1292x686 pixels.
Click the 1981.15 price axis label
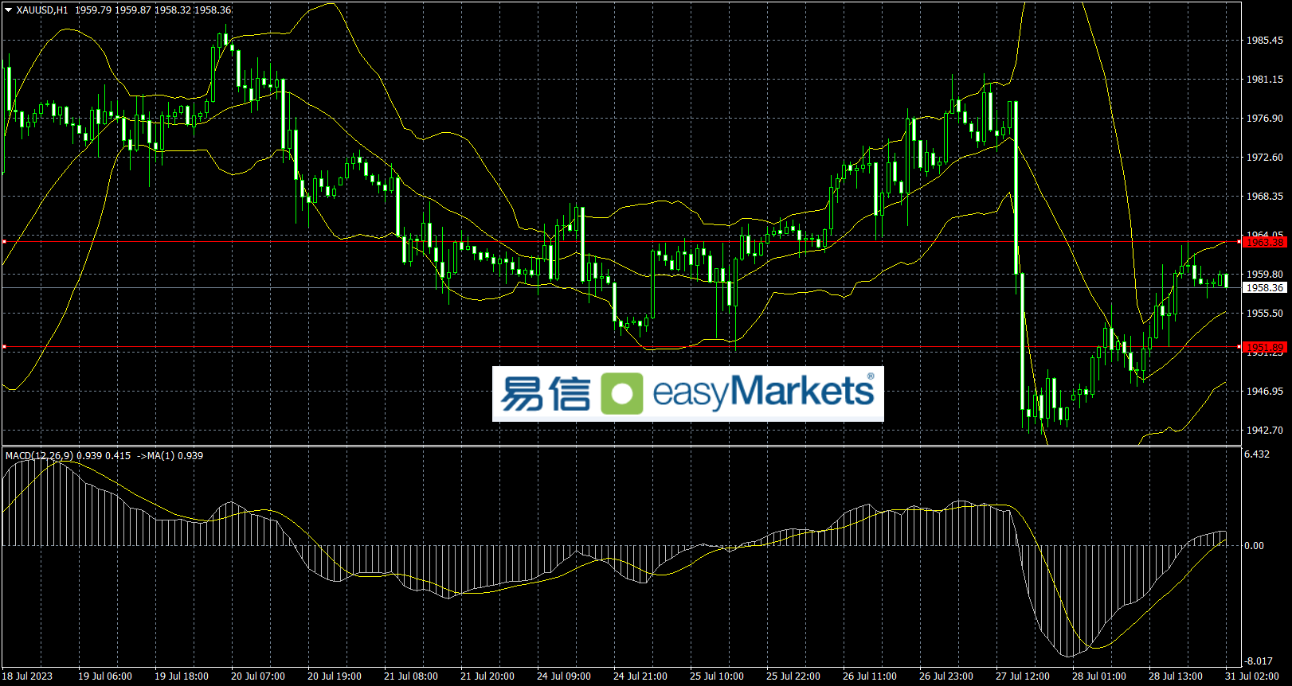pos(1265,80)
